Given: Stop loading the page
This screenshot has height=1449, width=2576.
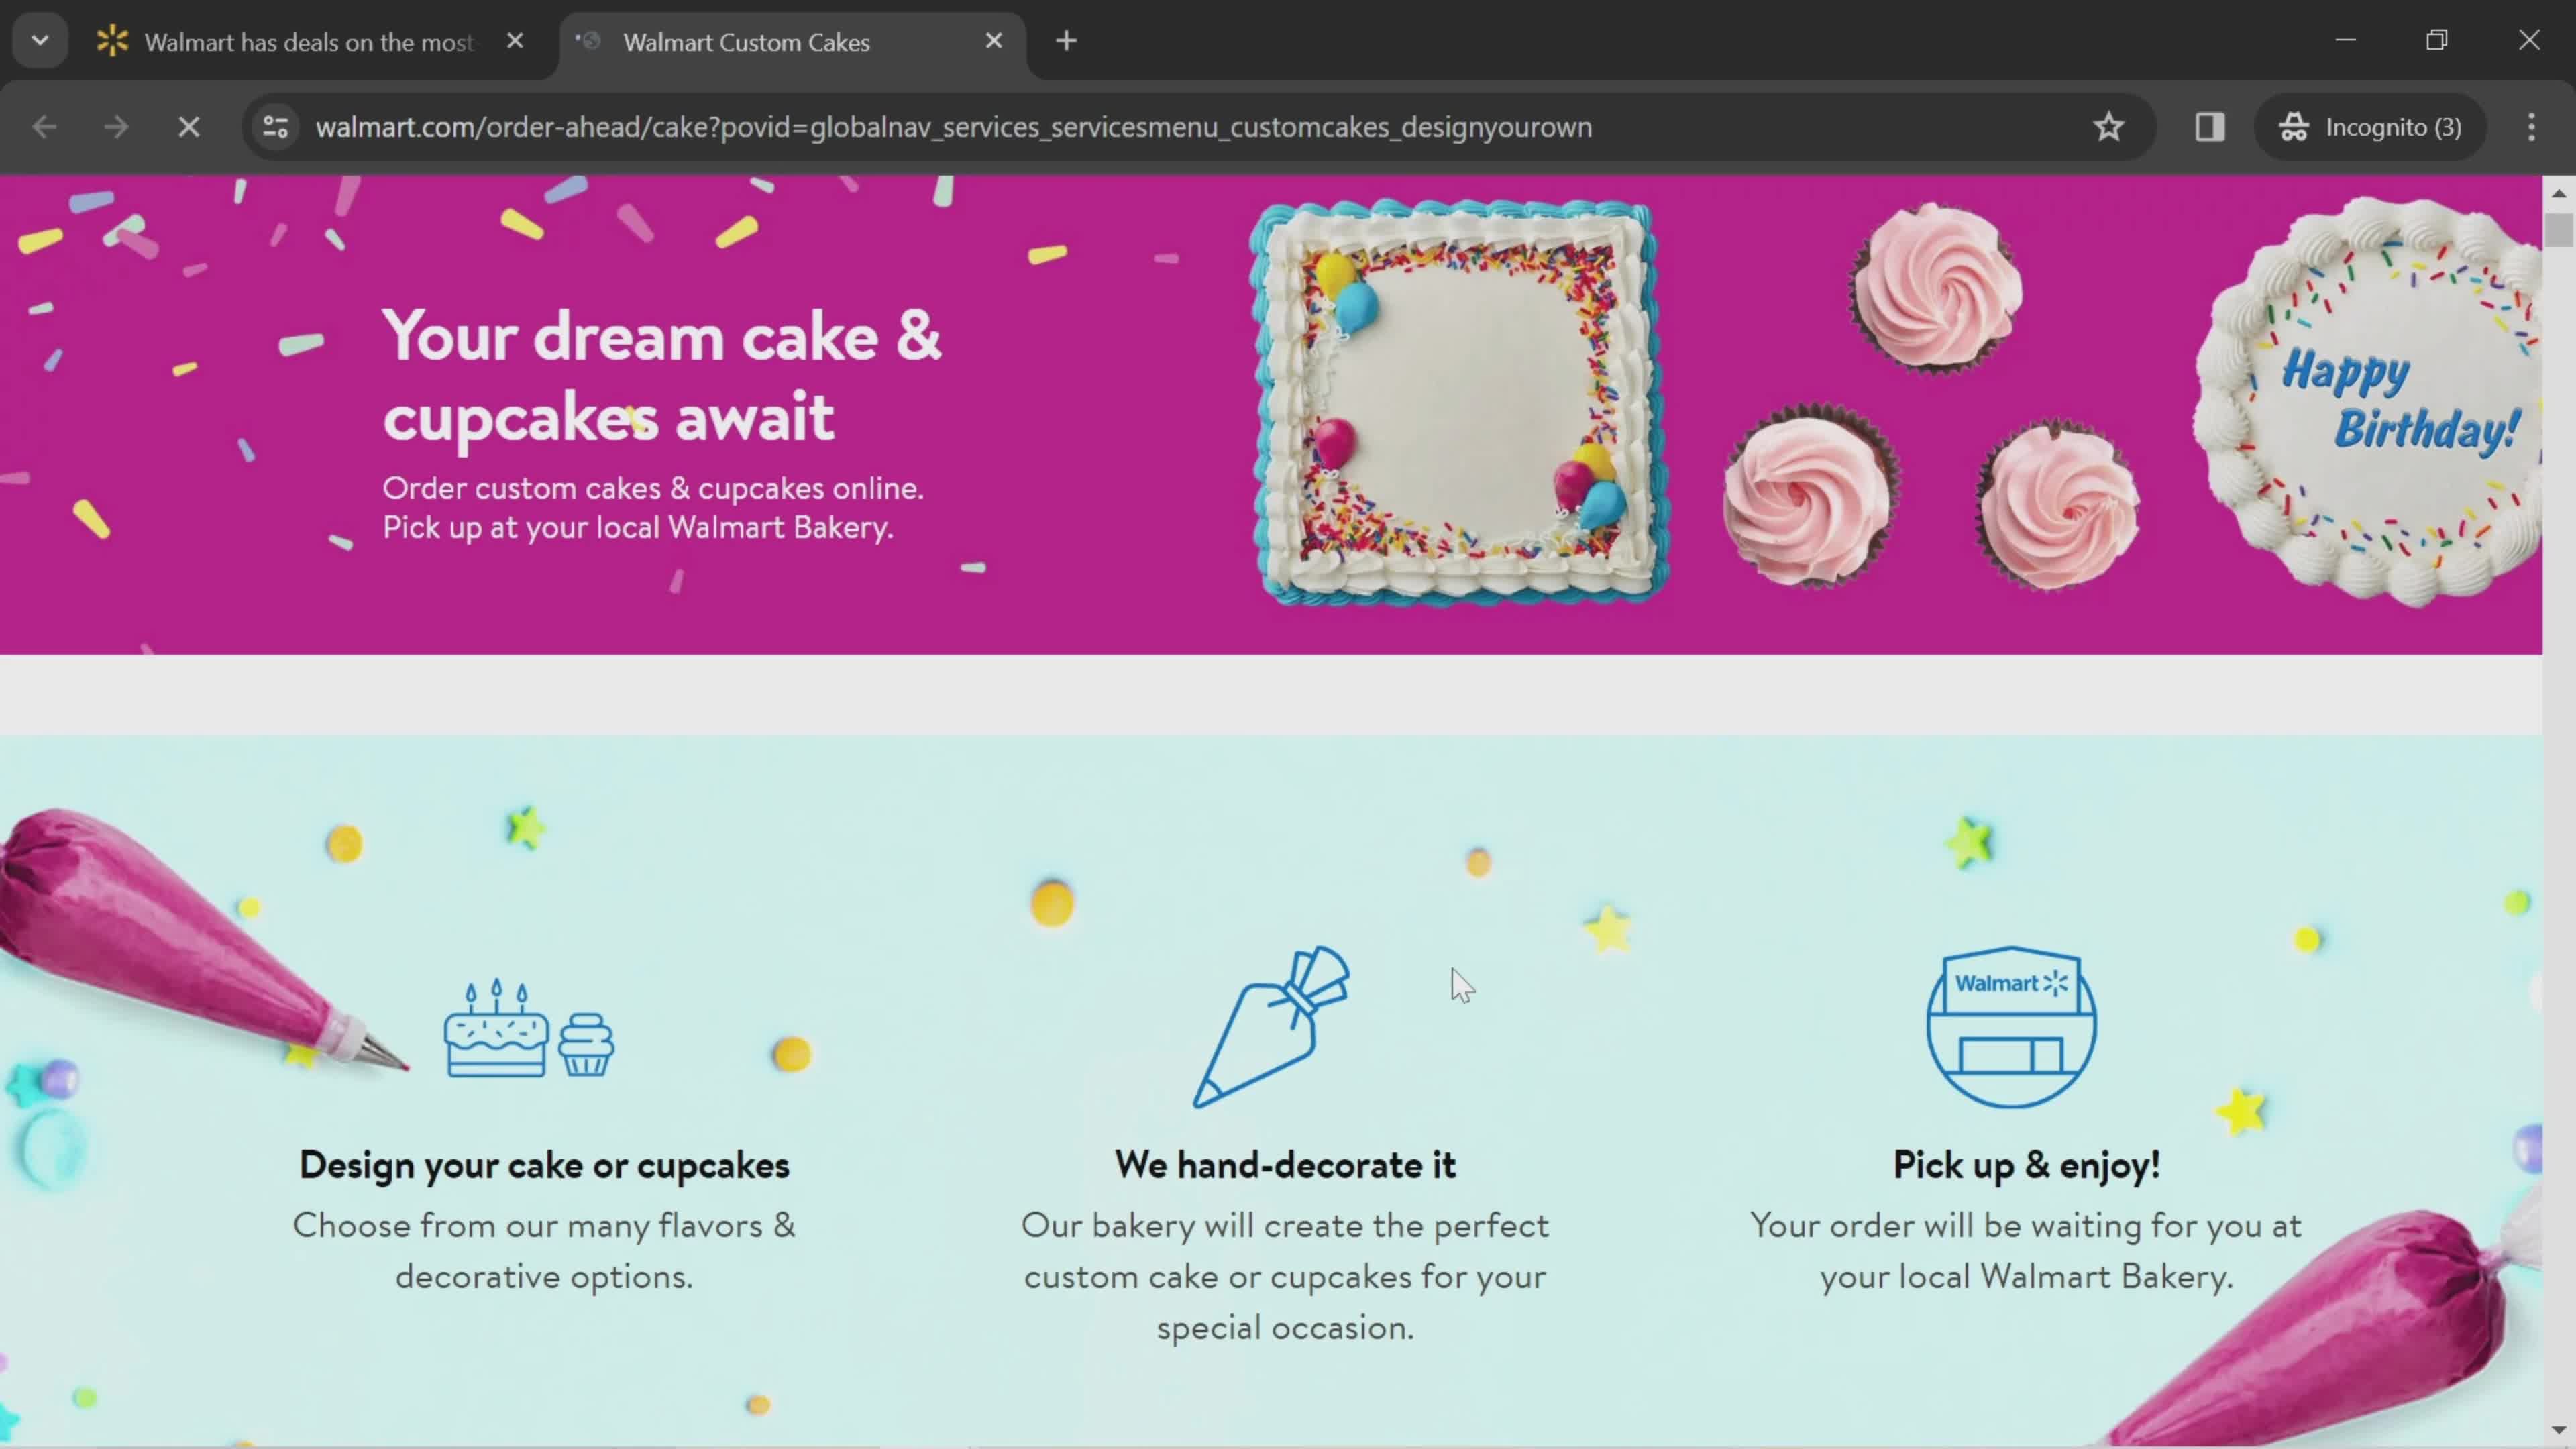Looking at the screenshot, I should [189, 127].
